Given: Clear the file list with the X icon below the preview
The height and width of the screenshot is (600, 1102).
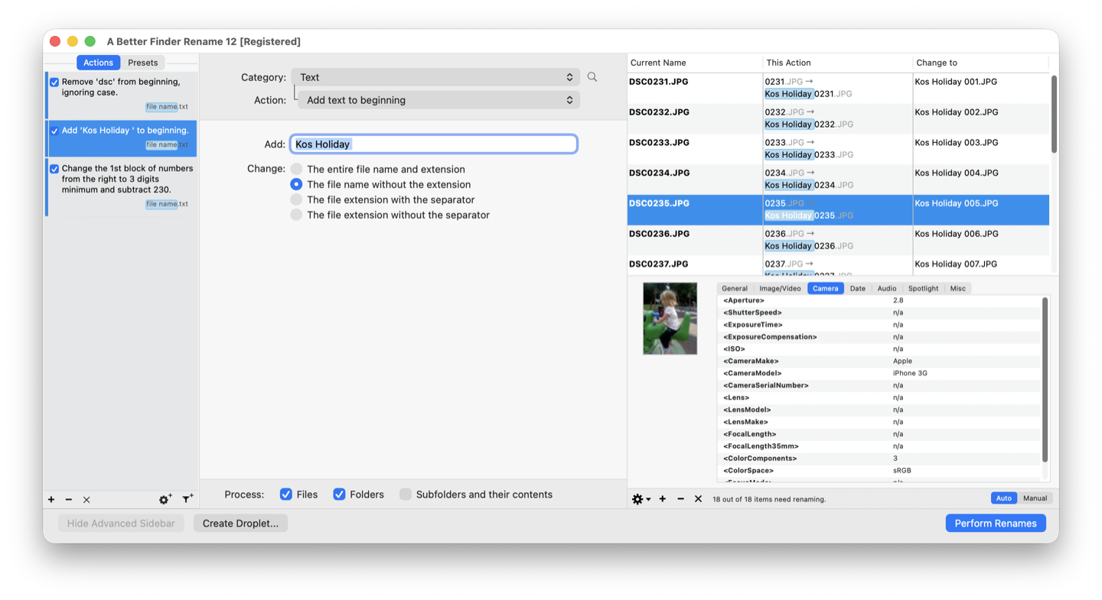Looking at the screenshot, I should coord(698,499).
